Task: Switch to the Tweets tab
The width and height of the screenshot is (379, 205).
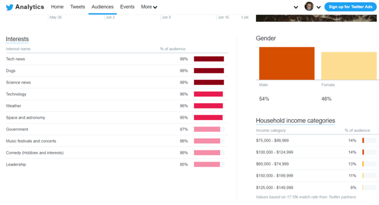Action: [x=77, y=7]
